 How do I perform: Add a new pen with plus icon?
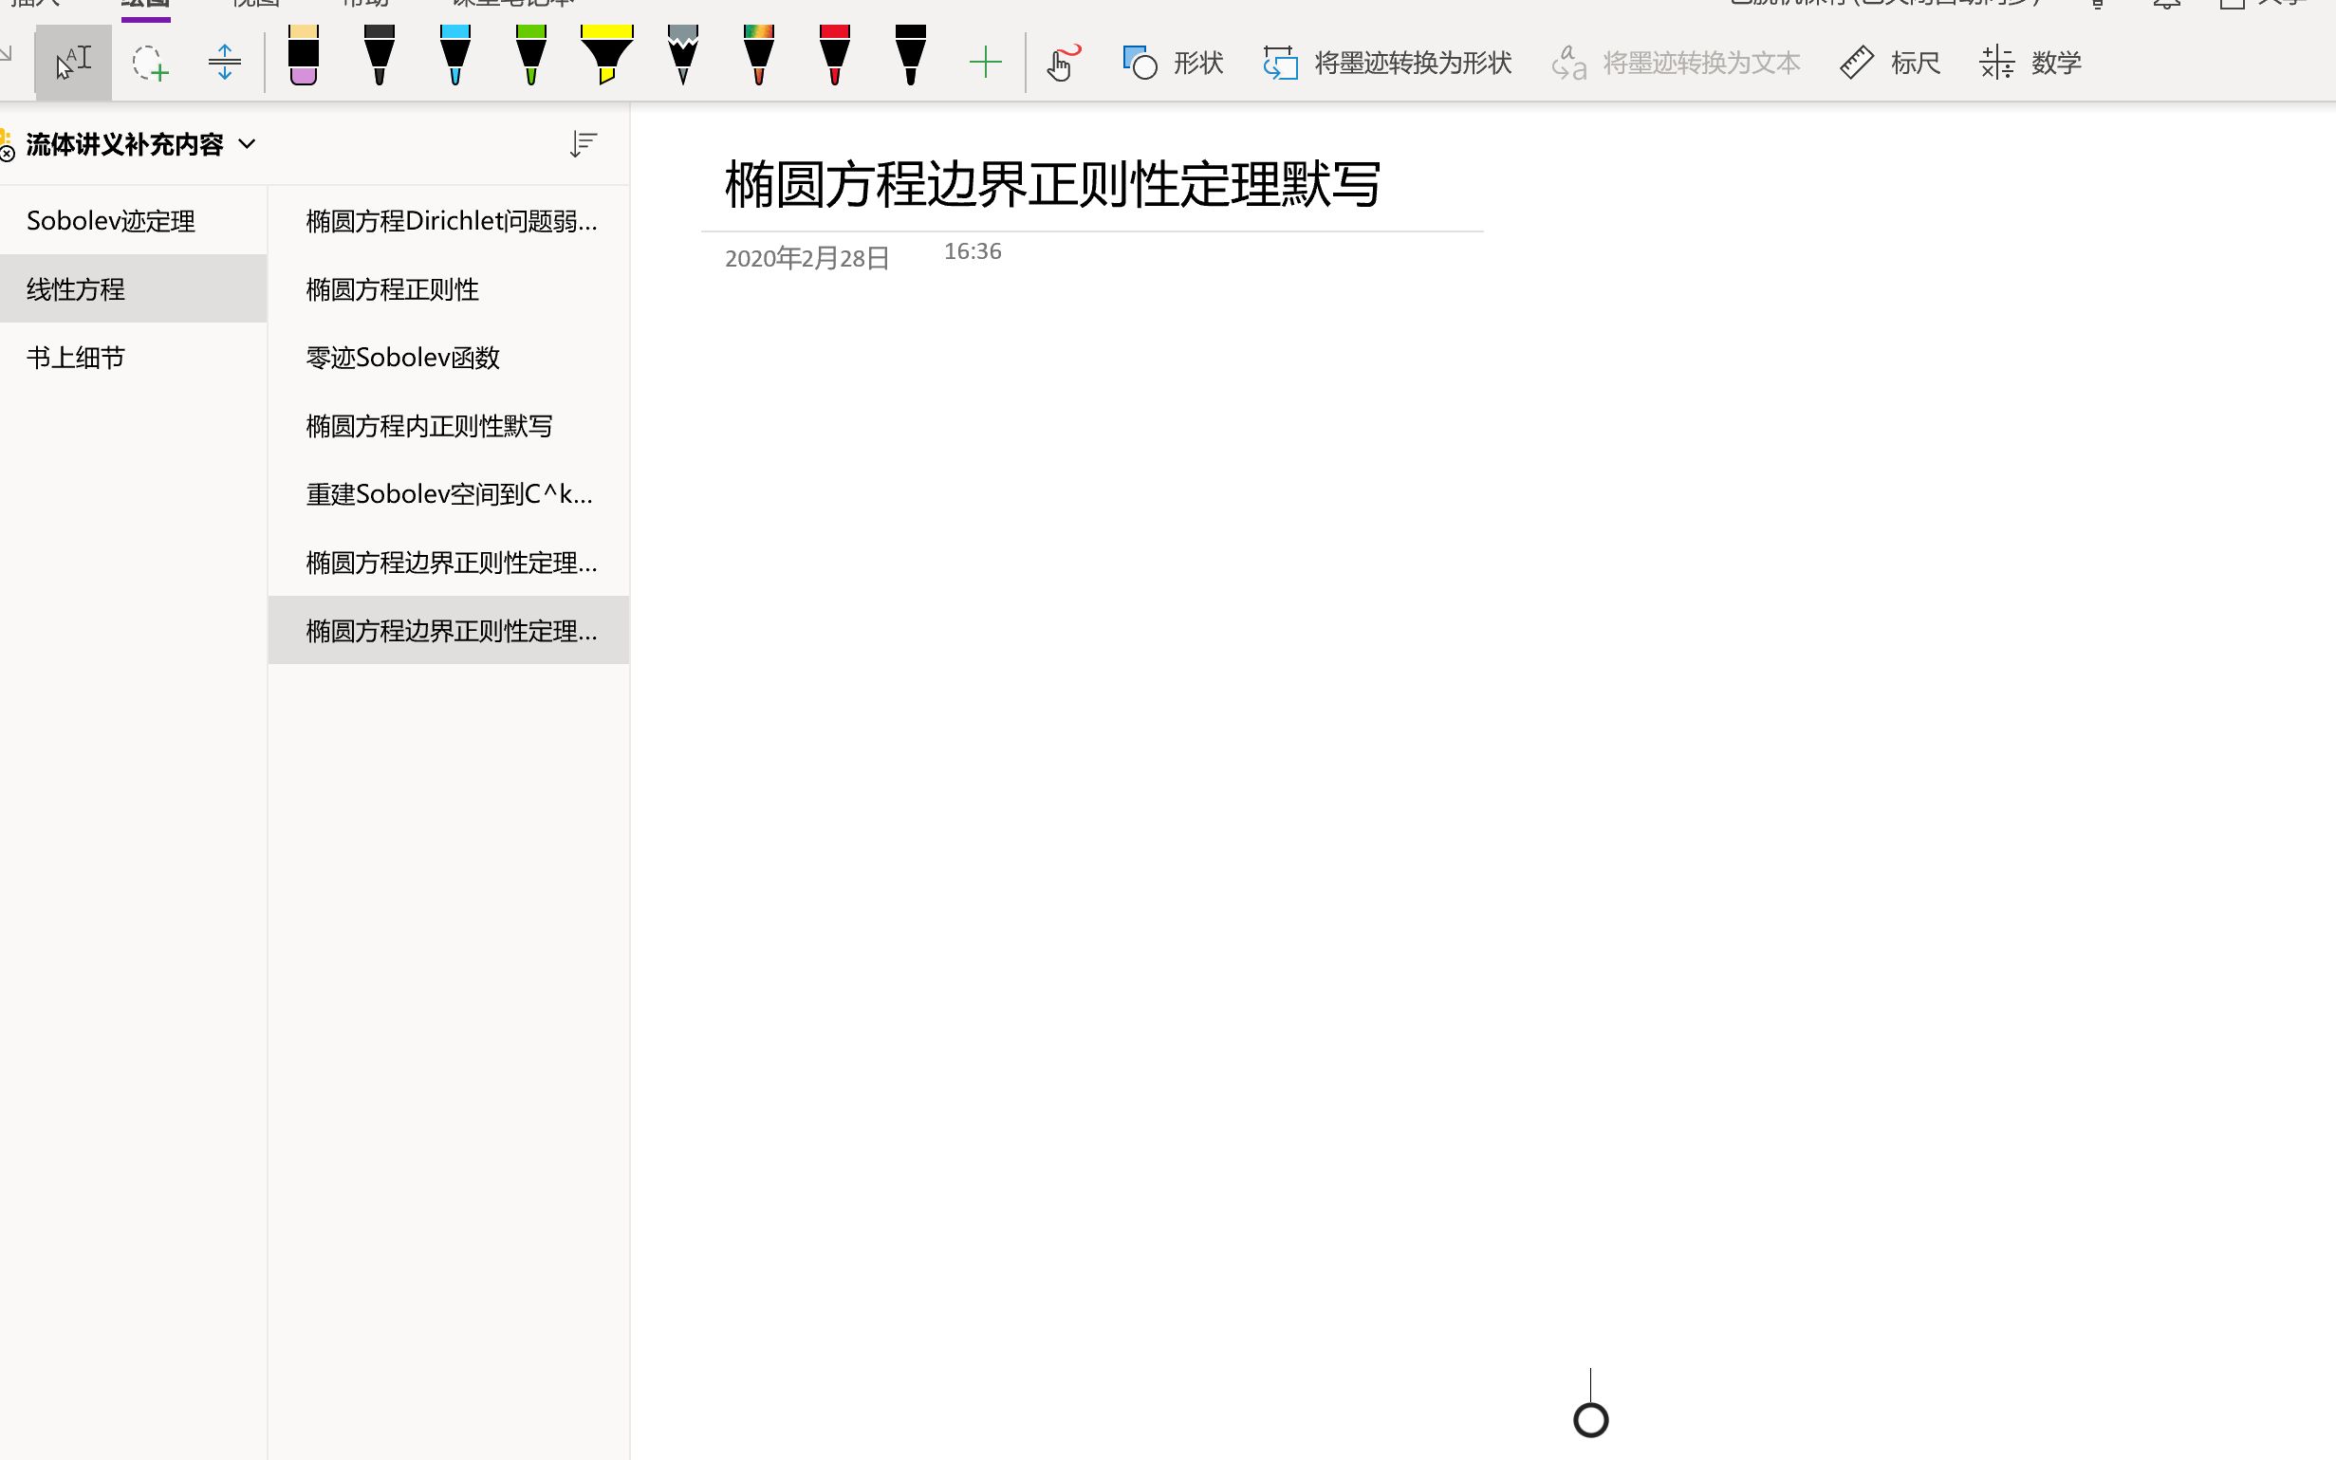point(985,63)
